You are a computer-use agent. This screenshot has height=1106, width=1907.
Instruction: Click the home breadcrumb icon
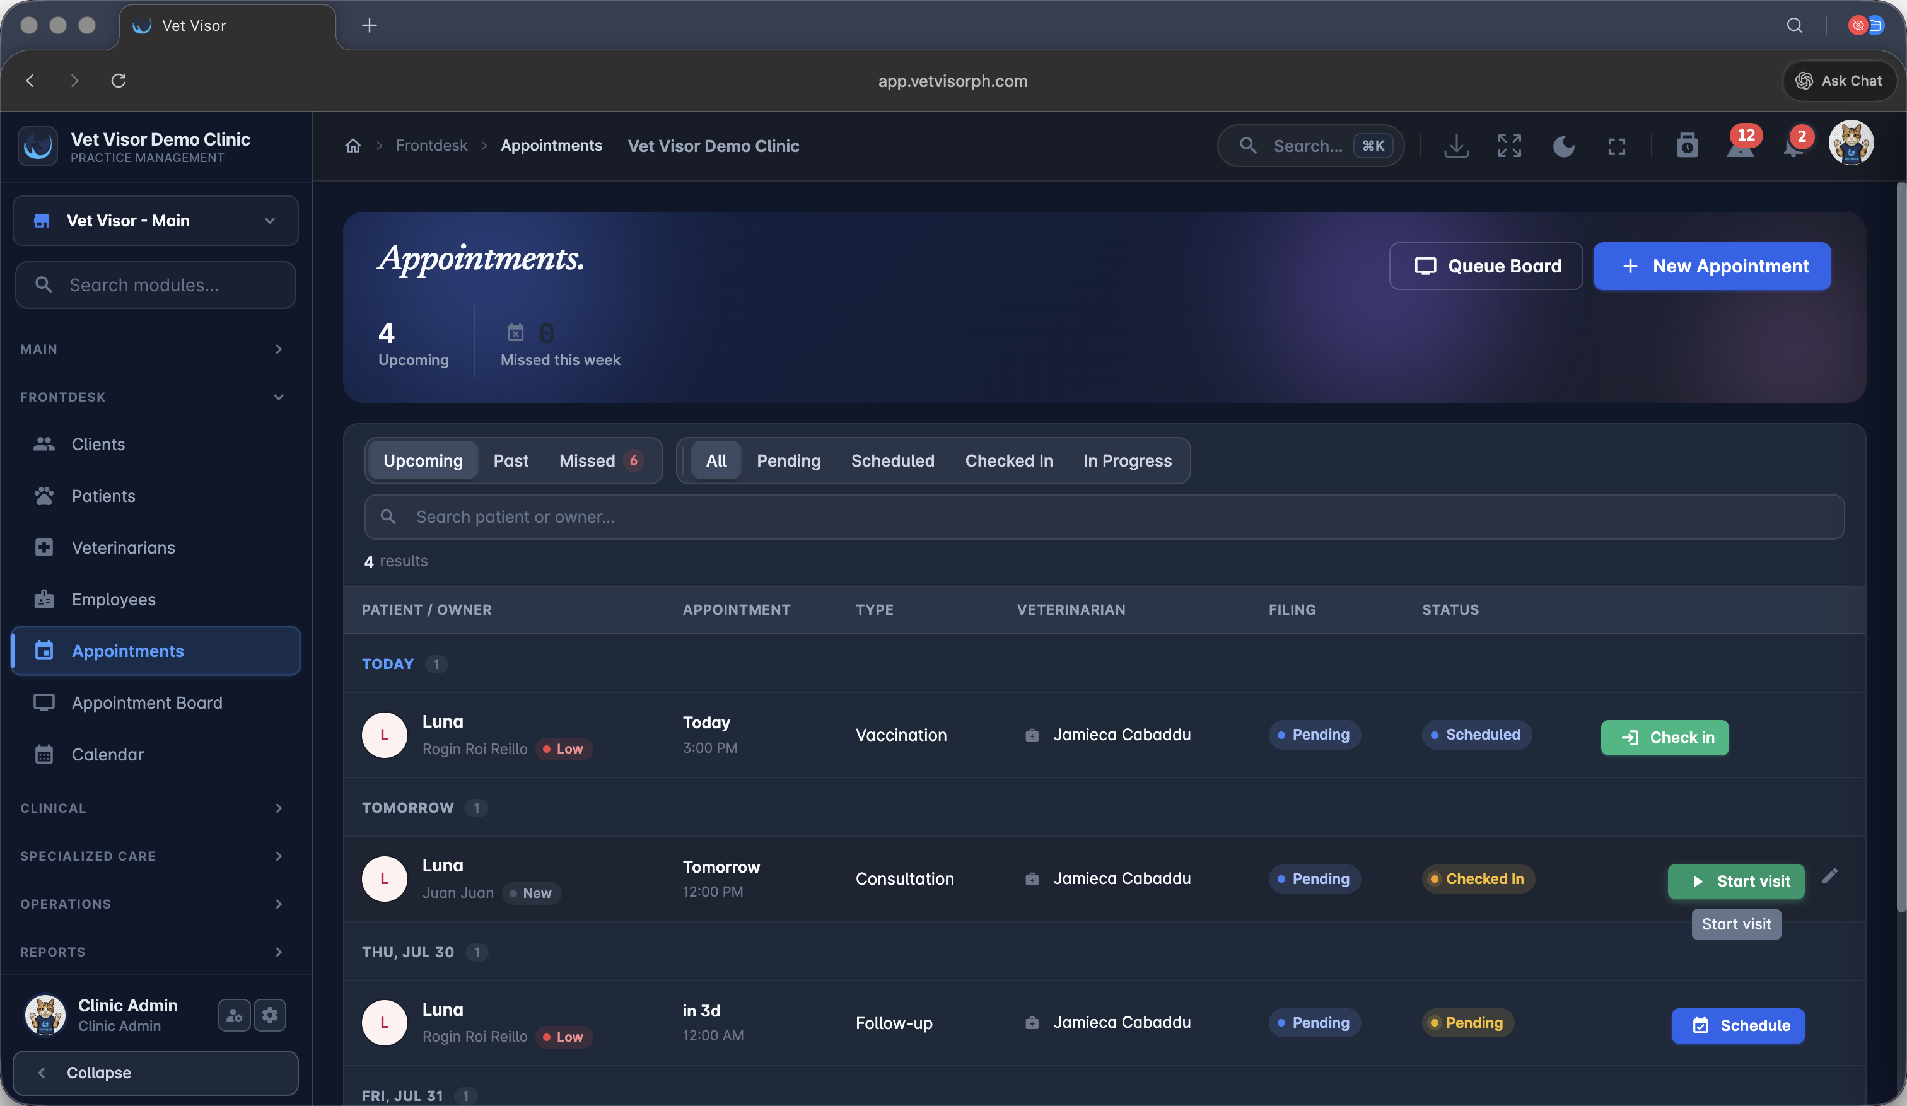point(353,145)
